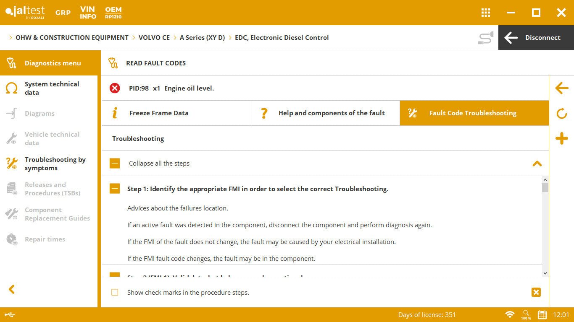
Task: Click the orange back arrow icon
Action: (x=561, y=88)
